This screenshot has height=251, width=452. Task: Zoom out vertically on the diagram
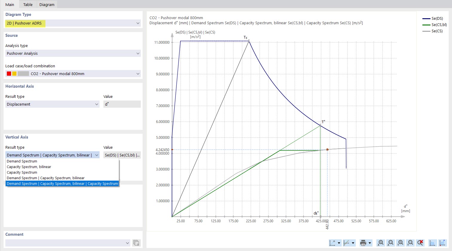pos(410,243)
